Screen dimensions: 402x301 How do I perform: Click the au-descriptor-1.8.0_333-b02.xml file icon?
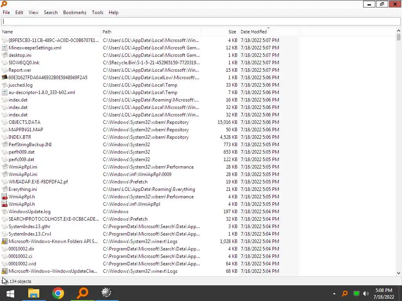pyautogui.click(x=5, y=92)
